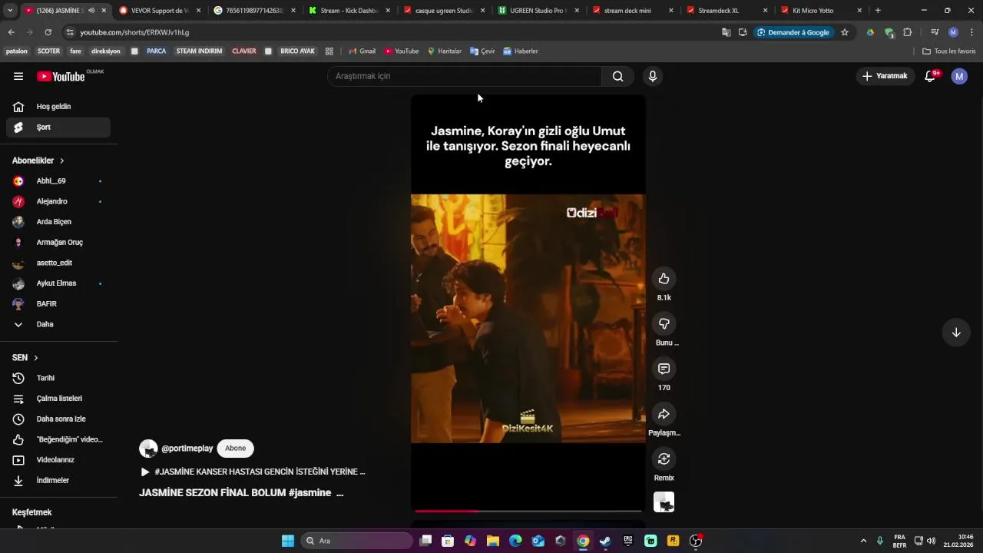Open related video #JASMİNE KANSER HASTASI link
The width and height of the screenshot is (983, 553).
(x=253, y=472)
